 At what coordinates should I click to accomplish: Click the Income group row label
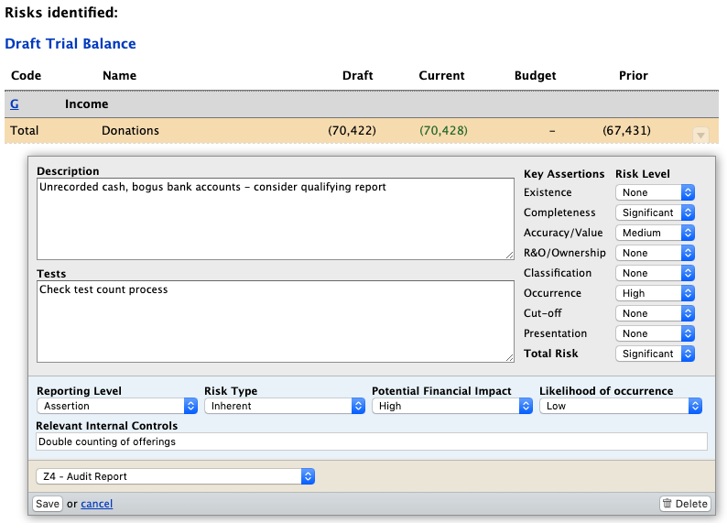(x=86, y=104)
